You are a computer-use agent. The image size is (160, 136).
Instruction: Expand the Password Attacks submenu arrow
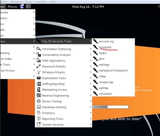(x=91, y=66)
